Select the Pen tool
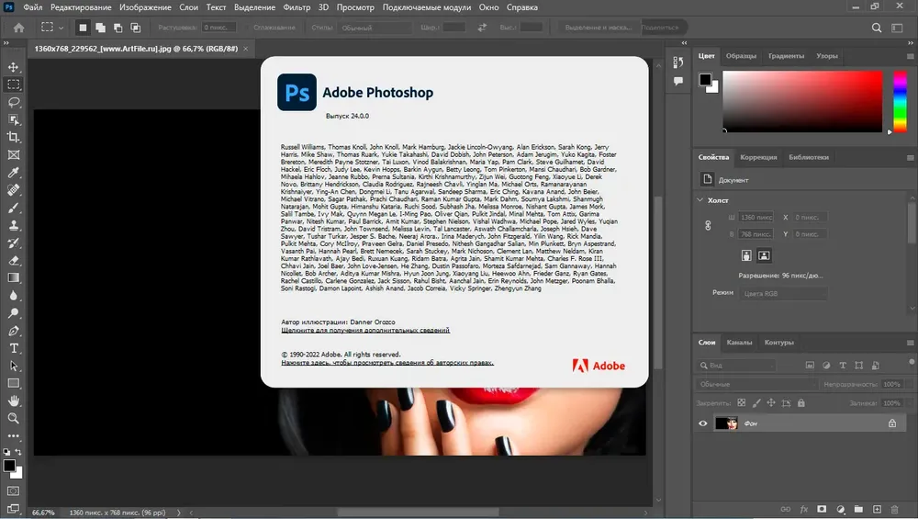 [14, 331]
